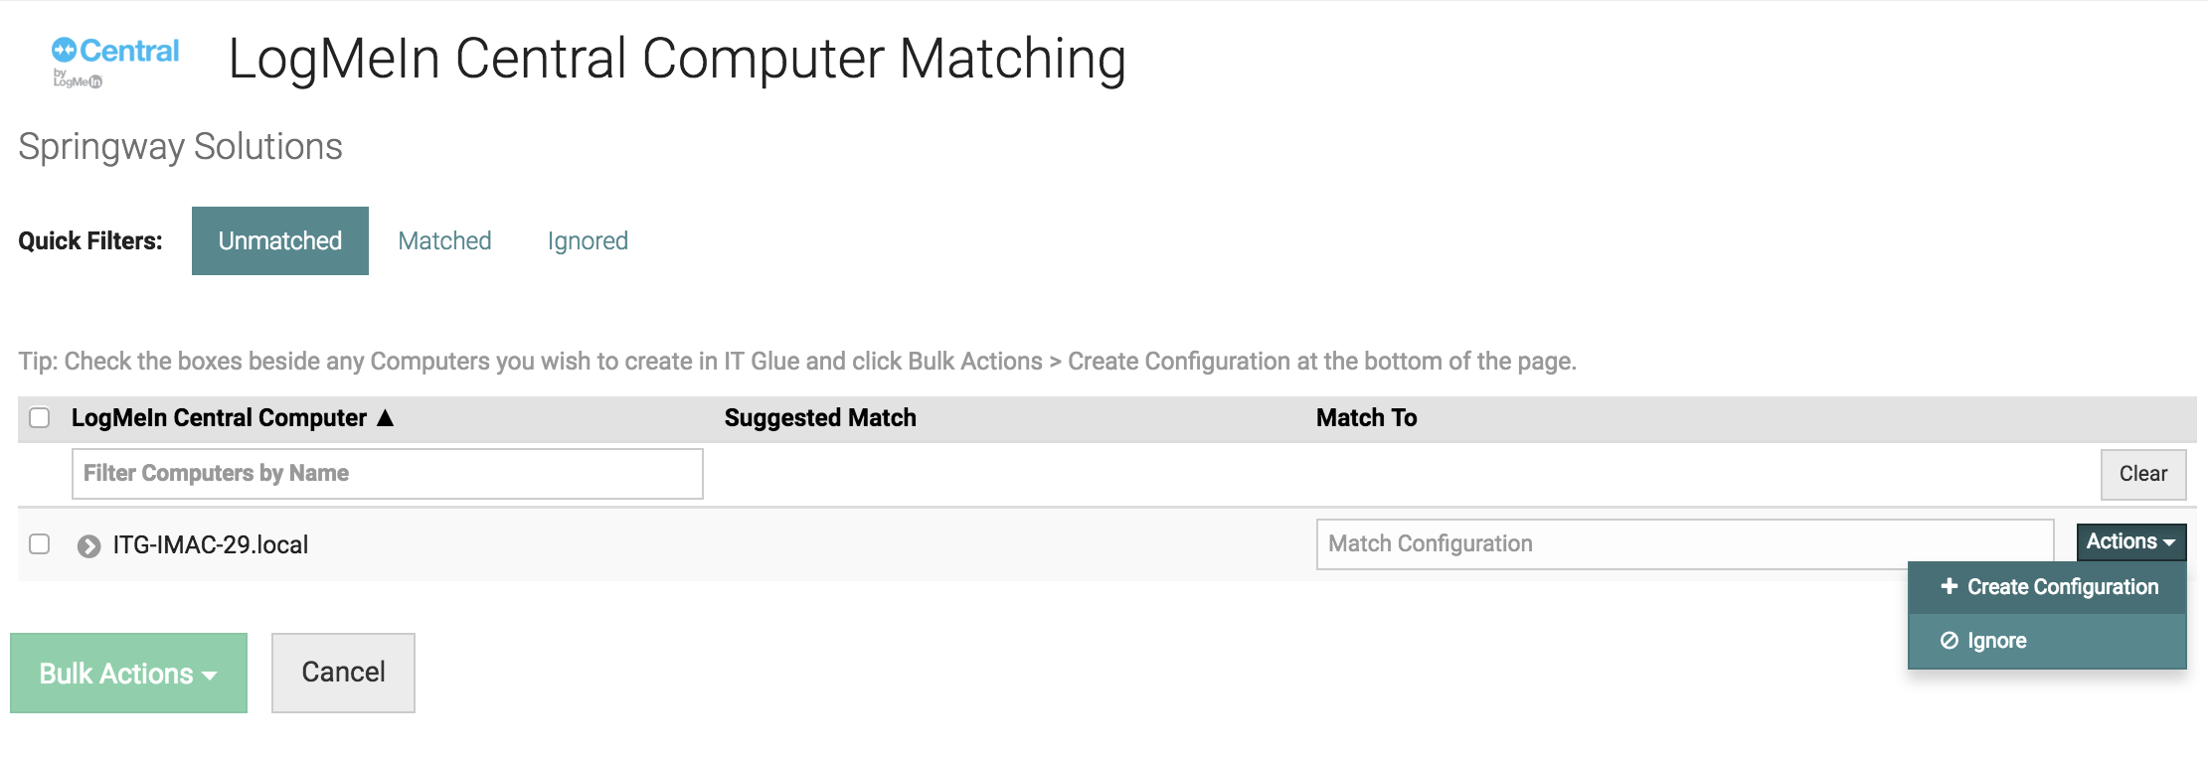
Task: Open the Bulk Actions dropdown
Action: 127,674
